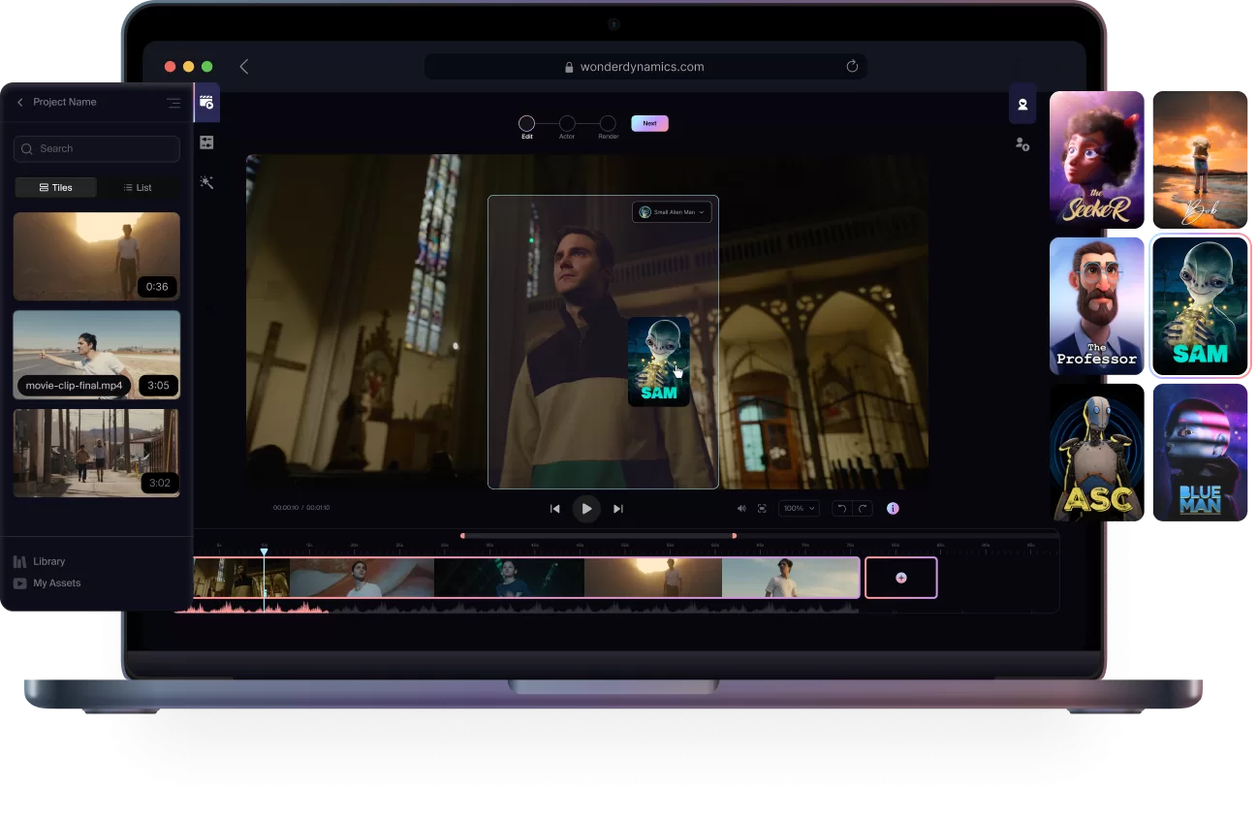Open the video clips panel icon

click(x=206, y=103)
